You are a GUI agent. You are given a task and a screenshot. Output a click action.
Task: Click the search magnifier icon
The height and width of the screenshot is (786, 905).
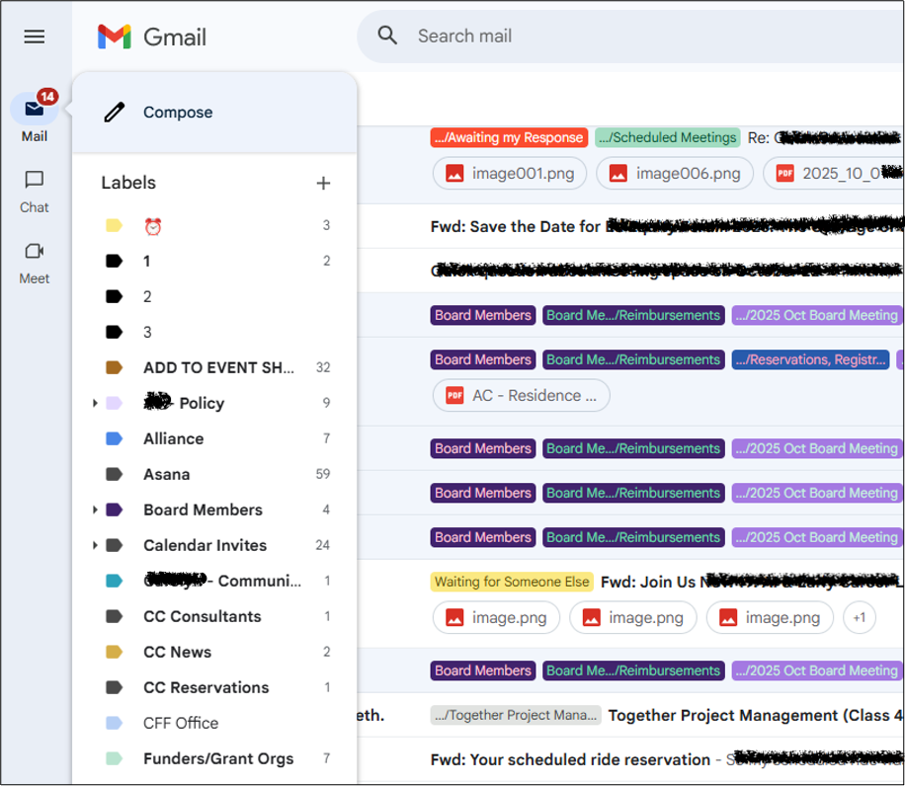pos(388,36)
